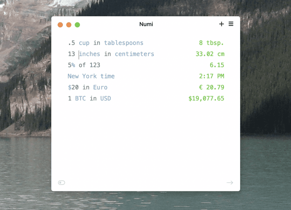Click on the "5% of 123" line

[84, 65]
